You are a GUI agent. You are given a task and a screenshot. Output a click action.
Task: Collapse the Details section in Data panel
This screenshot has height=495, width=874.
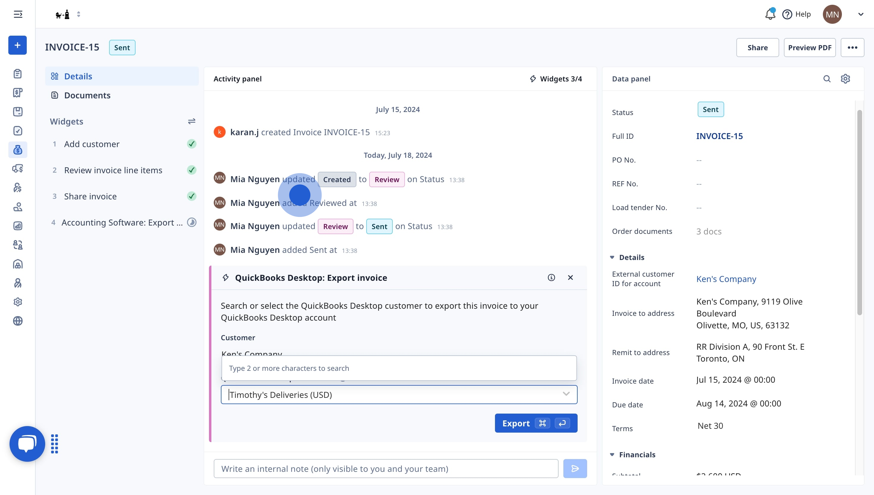[612, 257]
